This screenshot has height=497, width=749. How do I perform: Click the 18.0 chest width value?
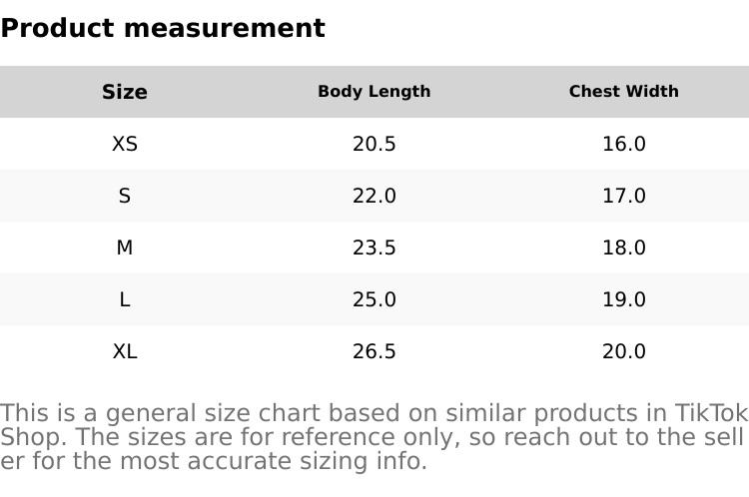(624, 248)
